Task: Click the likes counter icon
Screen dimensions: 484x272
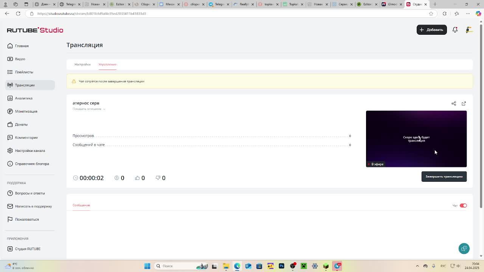Action: [137, 178]
